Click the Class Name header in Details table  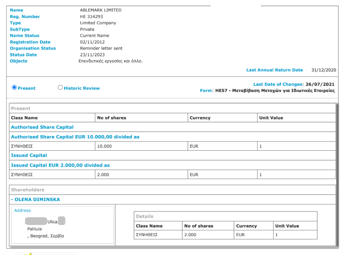click(x=149, y=226)
